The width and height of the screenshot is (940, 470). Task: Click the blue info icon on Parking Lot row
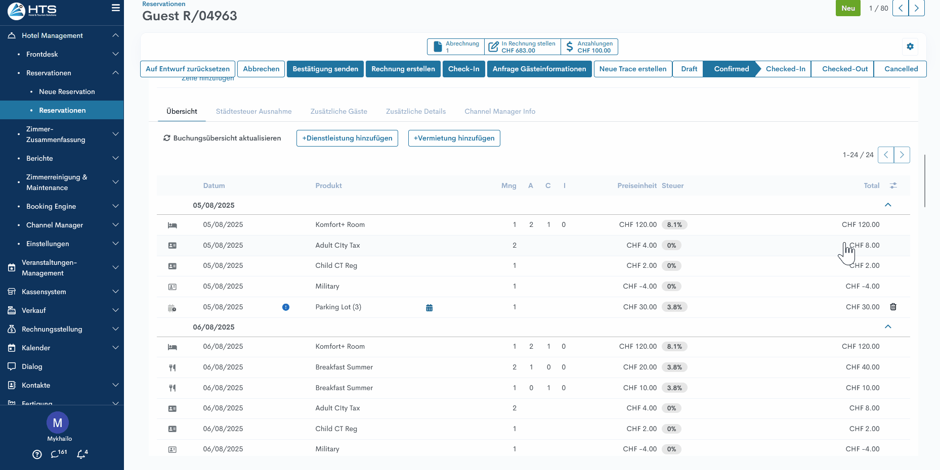click(286, 307)
